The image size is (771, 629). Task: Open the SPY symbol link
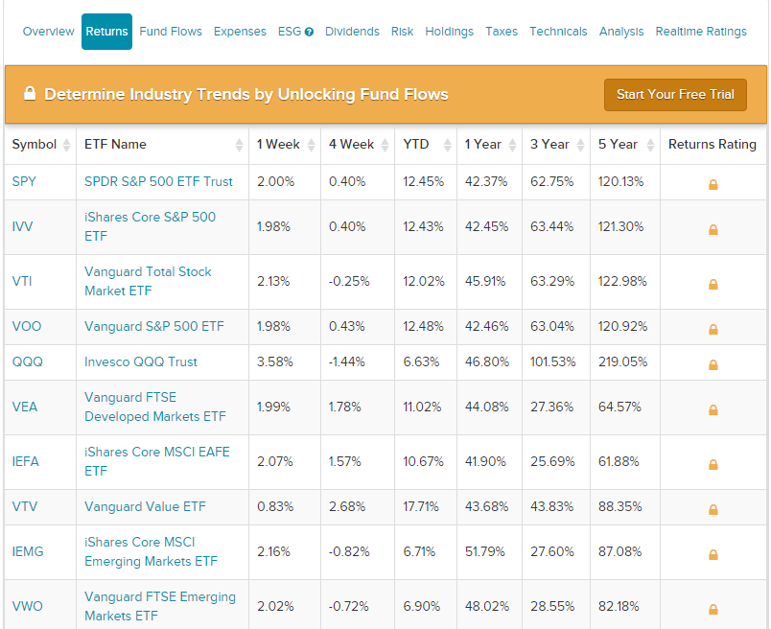coord(24,181)
